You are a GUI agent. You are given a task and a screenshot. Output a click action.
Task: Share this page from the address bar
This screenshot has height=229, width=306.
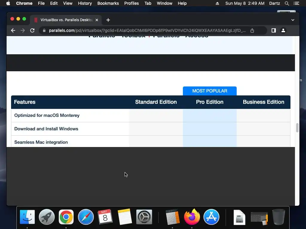pos(252,31)
